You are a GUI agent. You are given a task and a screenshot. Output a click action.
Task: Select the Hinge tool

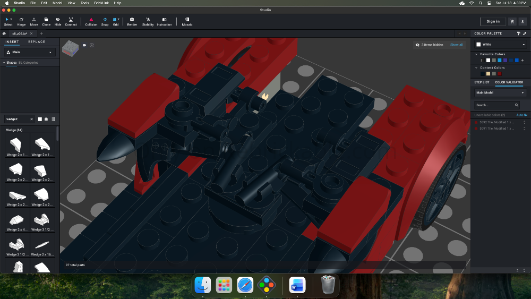point(21,22)
